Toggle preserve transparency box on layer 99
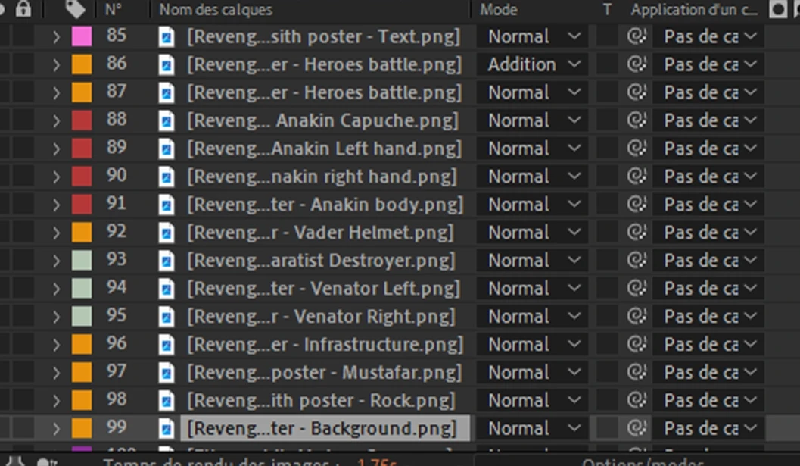This screenshot has height=466, width=800. (607, 428)
